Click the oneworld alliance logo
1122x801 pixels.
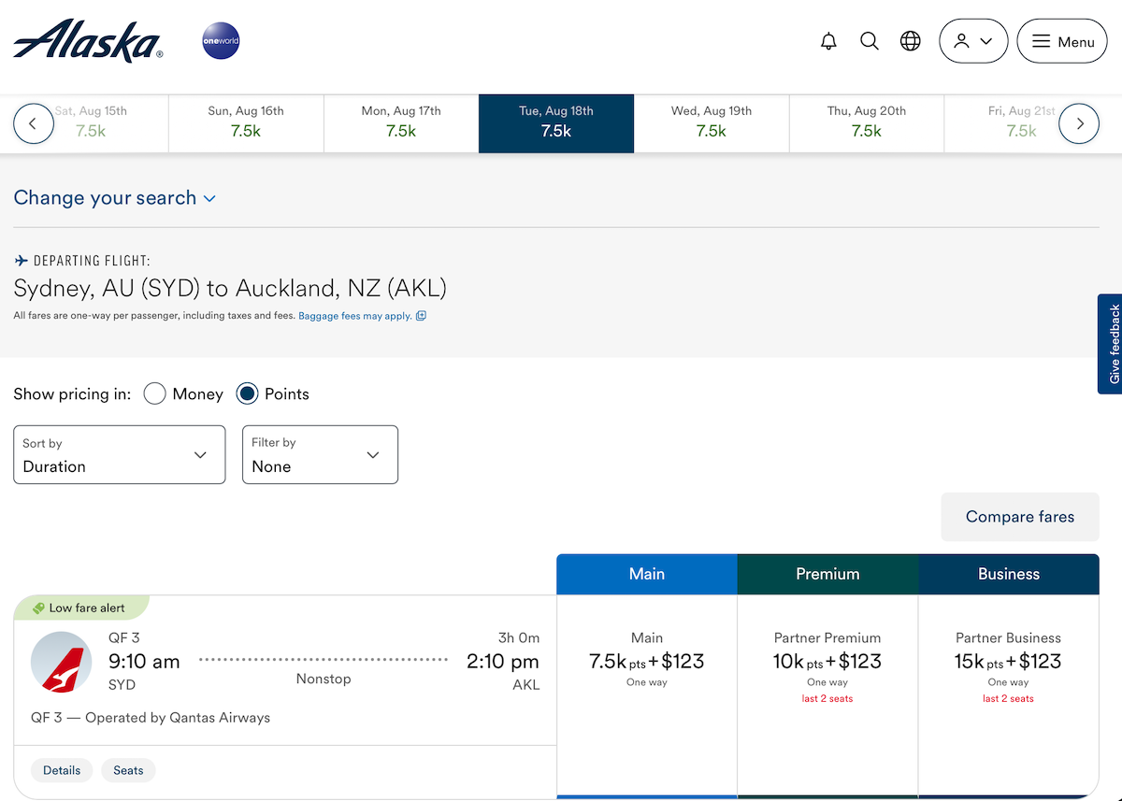coord(221,40)
